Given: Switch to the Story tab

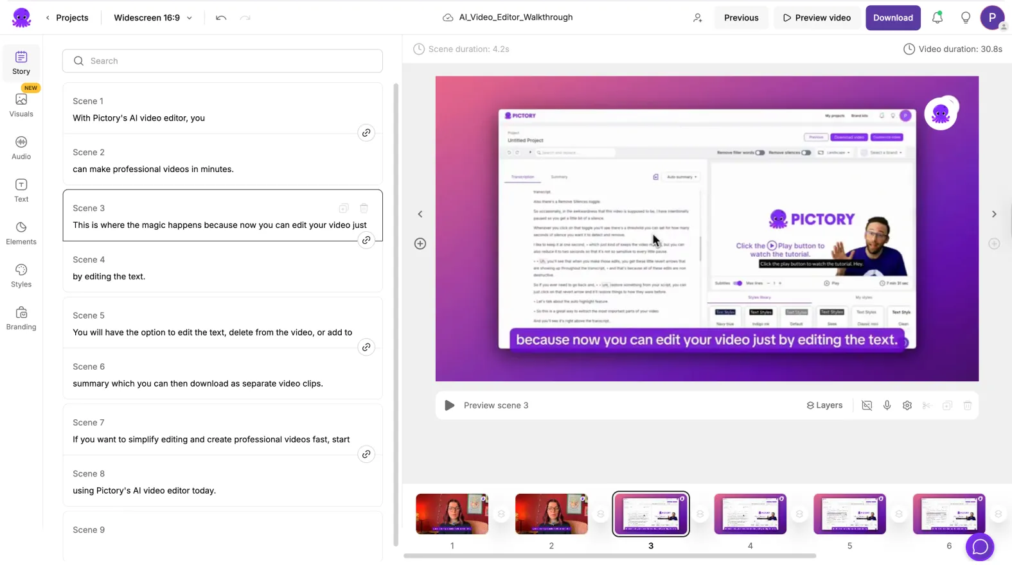Looking at the screenshot, I should point(21,63).
